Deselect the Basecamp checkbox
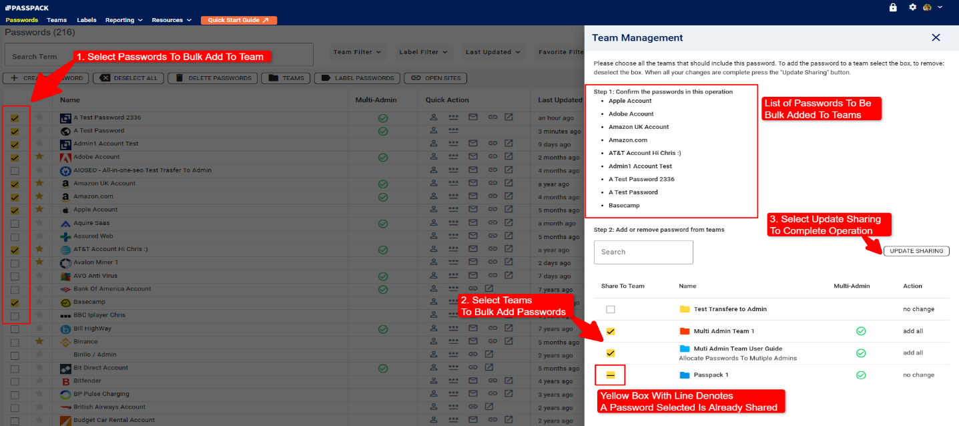Image resolution: width=959 pixels, height=426 pixels. click(x=15, y=302)
